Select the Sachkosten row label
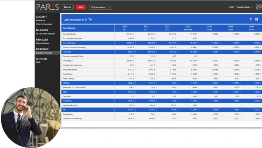Screen dimensions: 262x148 pos(68,74)
